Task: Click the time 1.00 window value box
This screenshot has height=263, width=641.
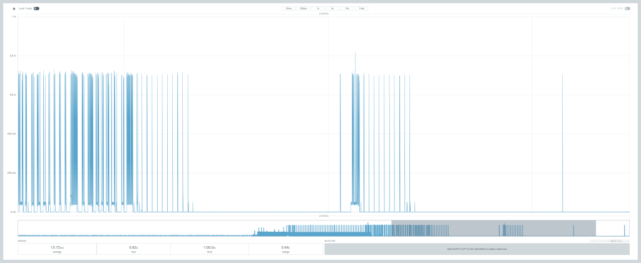Action: click(209, 249)
